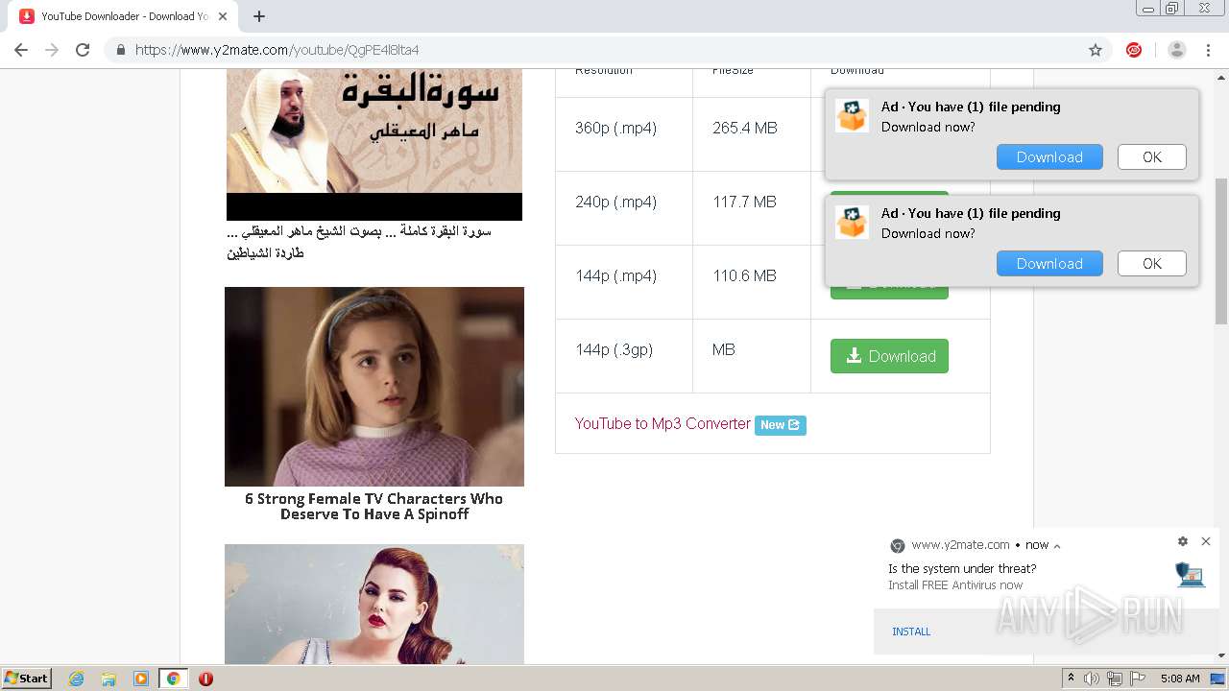Go forward with the browser arrow
Screen dimensions: 1229x691
[52, 50]
